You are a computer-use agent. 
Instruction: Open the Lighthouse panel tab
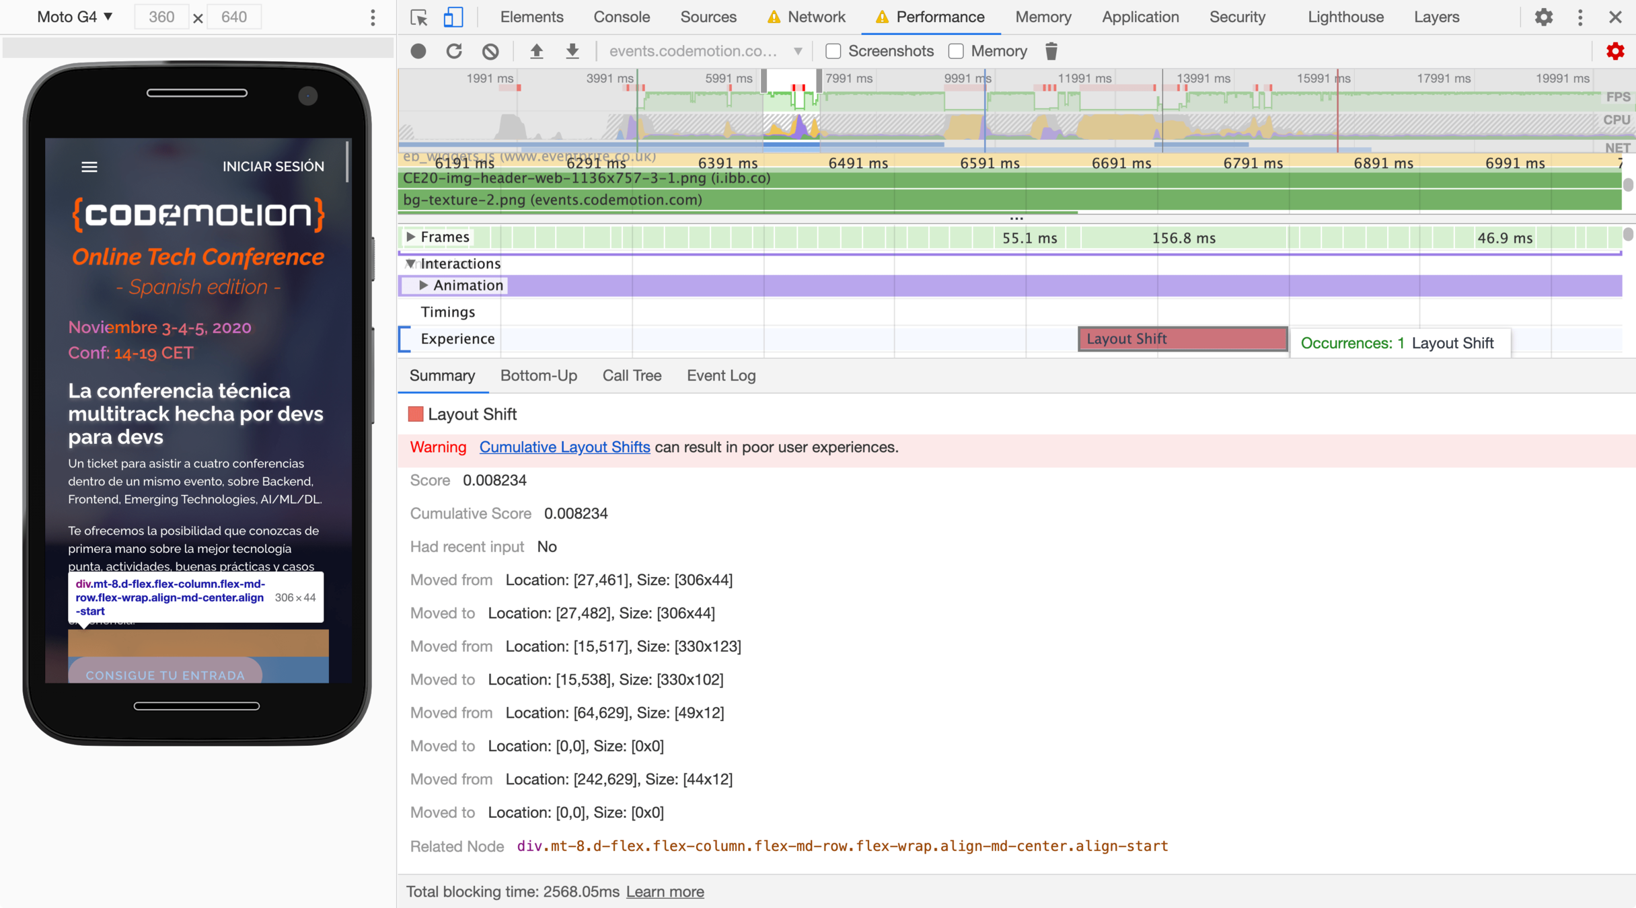tap(1345, 17)
